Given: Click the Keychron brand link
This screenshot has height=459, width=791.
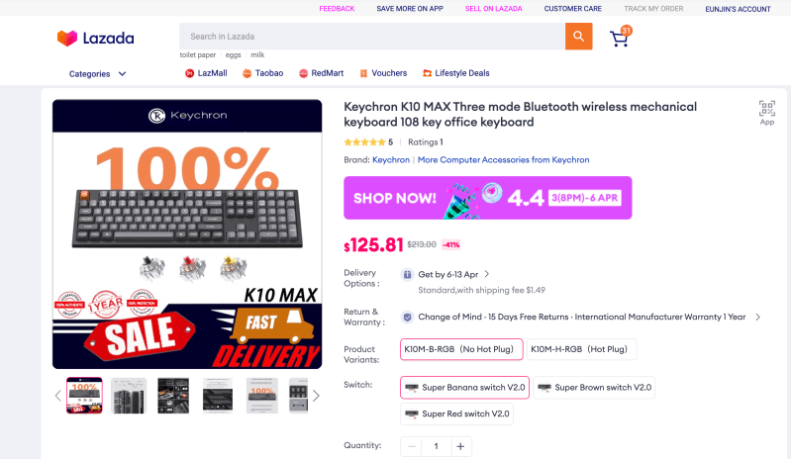Looking at the screenshot, I should click(391, 159).
